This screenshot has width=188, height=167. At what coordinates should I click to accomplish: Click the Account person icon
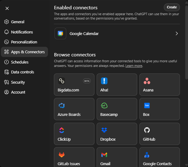7,92
